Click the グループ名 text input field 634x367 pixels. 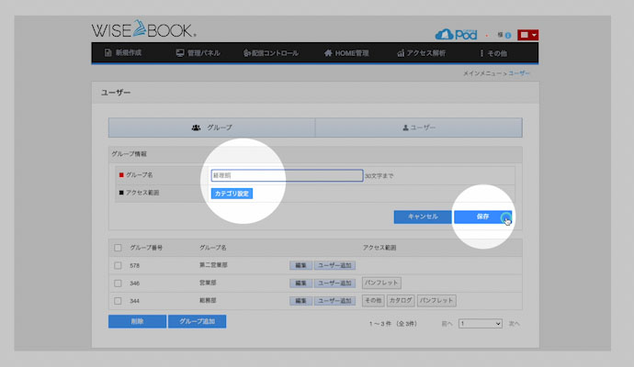[x=287, y=175]
